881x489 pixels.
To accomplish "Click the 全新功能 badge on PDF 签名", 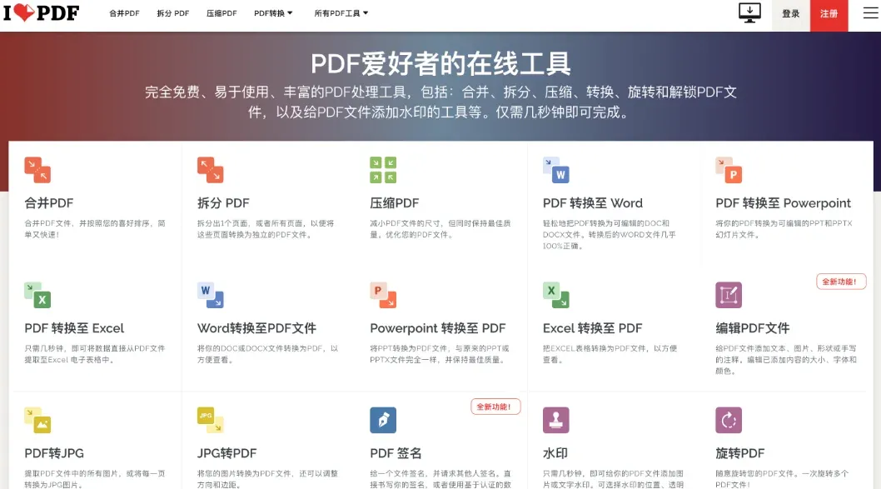I will pos(495,407).
